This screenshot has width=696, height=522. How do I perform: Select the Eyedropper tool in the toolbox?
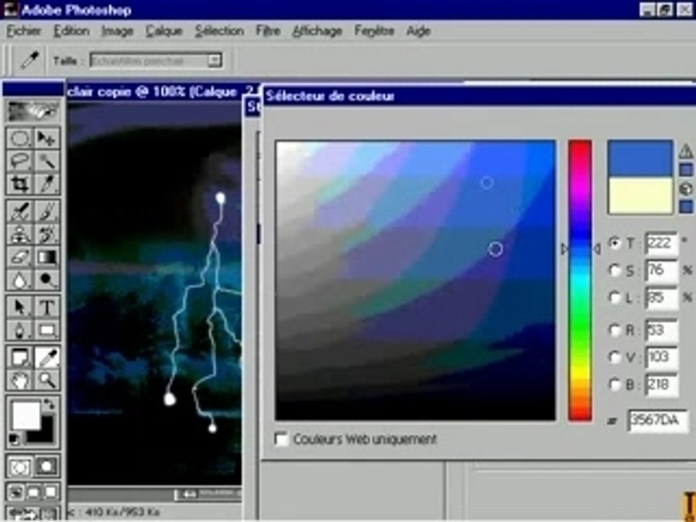46,357
